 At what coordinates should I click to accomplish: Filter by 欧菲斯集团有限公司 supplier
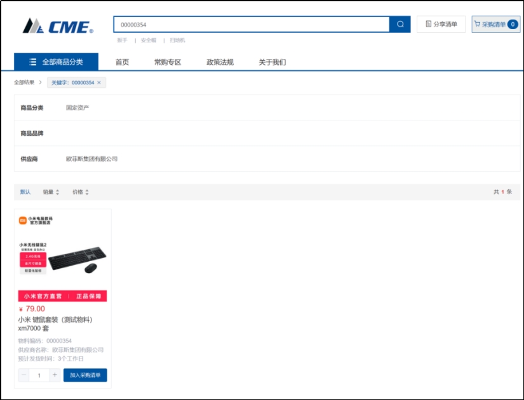click(x=91, y=158)
